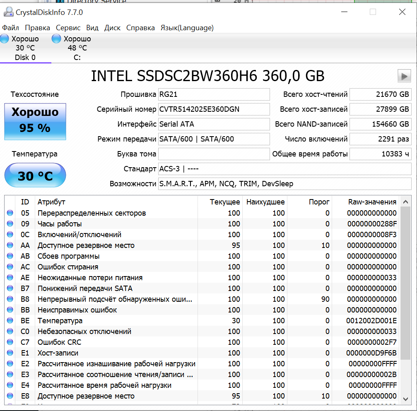Click status icon of row E3
The width and height of the screenshot is (417, 411).
point(10,374)
